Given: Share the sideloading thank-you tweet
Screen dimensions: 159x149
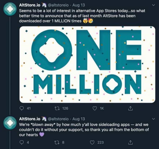Looking at the screenshot, I should click(x=130, y=142).
